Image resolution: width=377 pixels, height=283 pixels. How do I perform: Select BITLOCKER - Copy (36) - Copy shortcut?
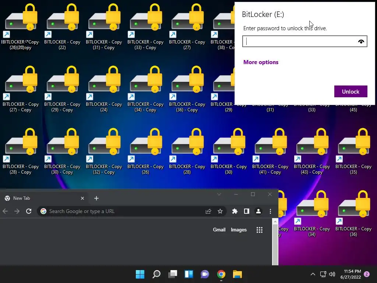coord(187,89)
